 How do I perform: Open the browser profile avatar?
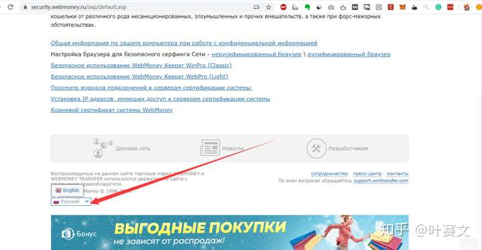coord(467,7)
